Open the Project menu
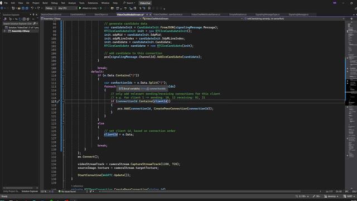357x201 pixels. 36,3
